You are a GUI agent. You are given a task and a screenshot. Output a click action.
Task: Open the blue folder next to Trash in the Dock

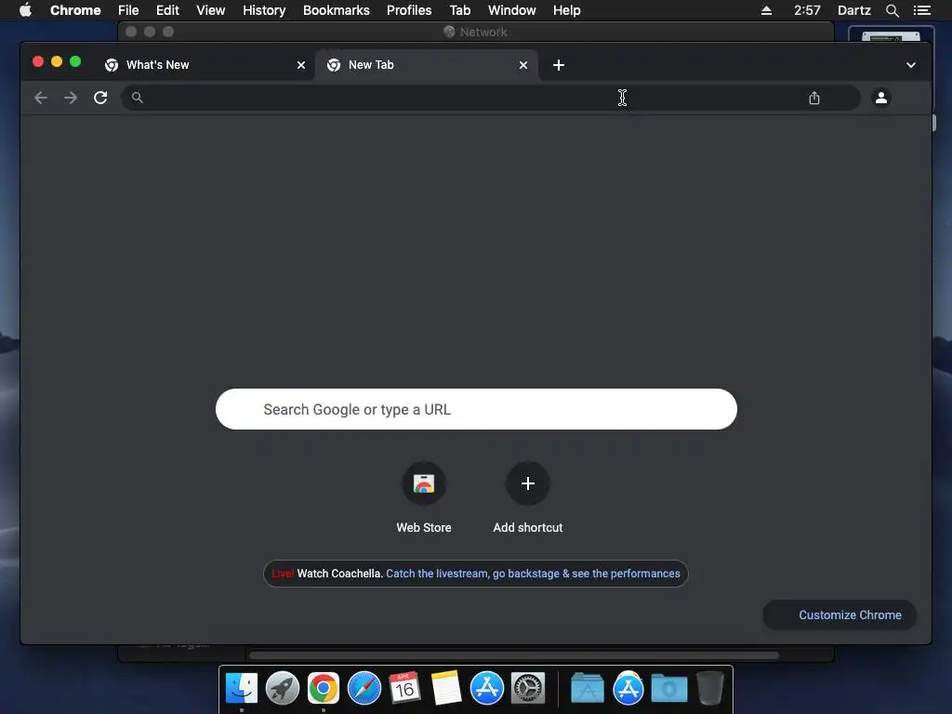tap(669, 688)
